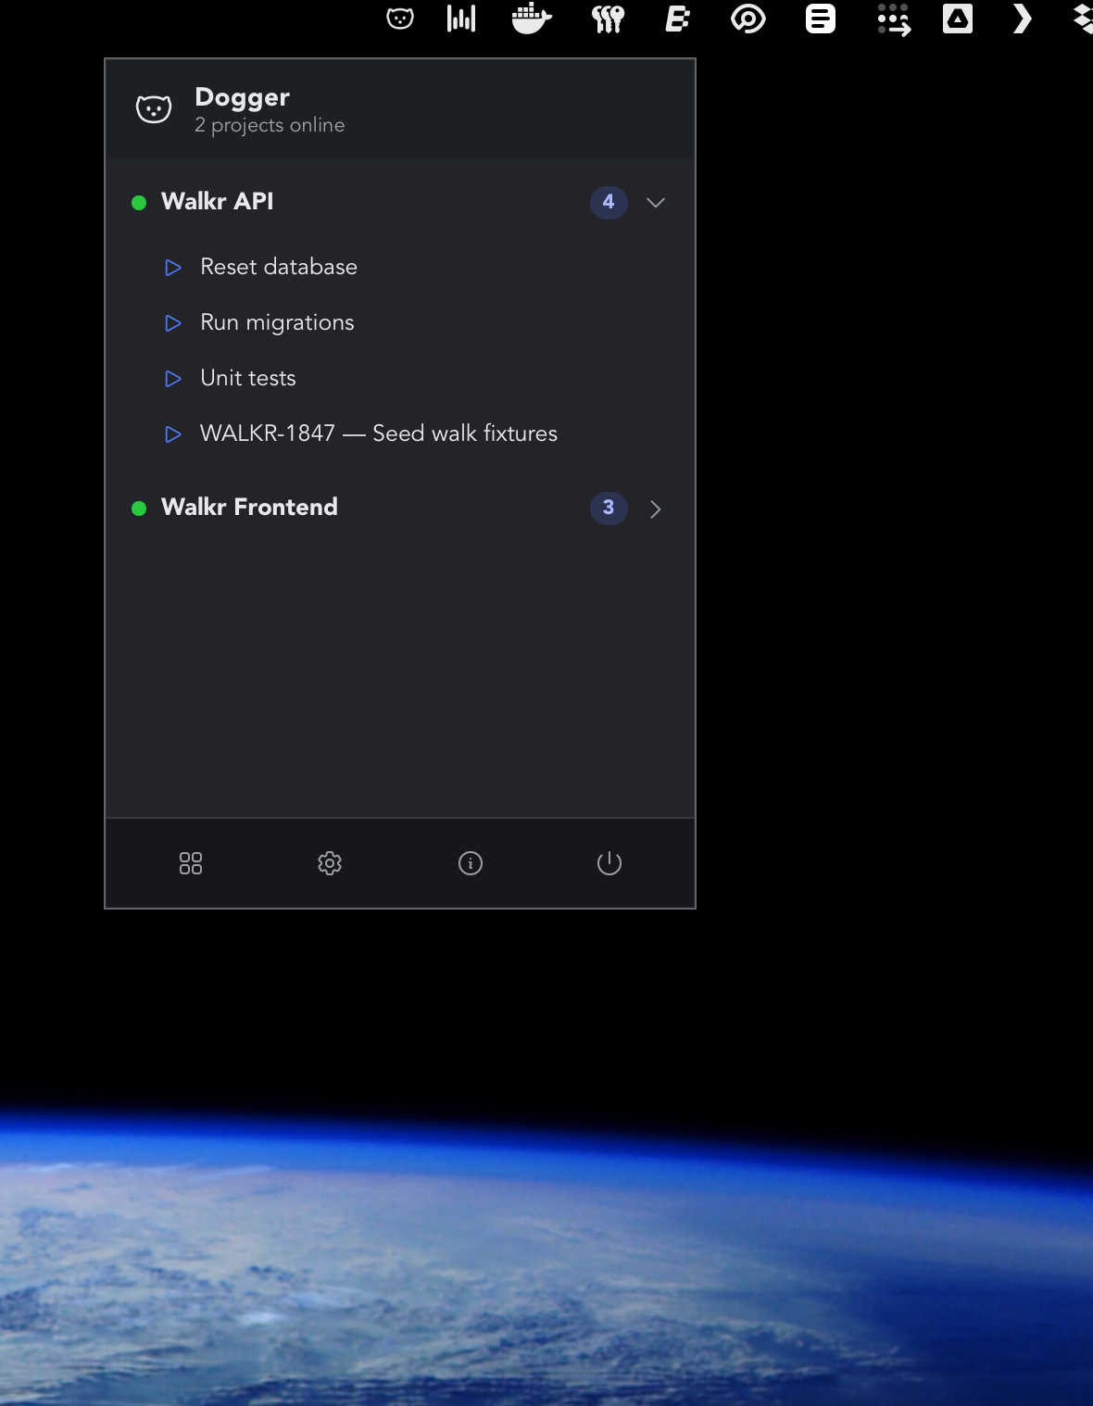
Task: Click the audio bars menu bar icon
Action: pos(461,19)
